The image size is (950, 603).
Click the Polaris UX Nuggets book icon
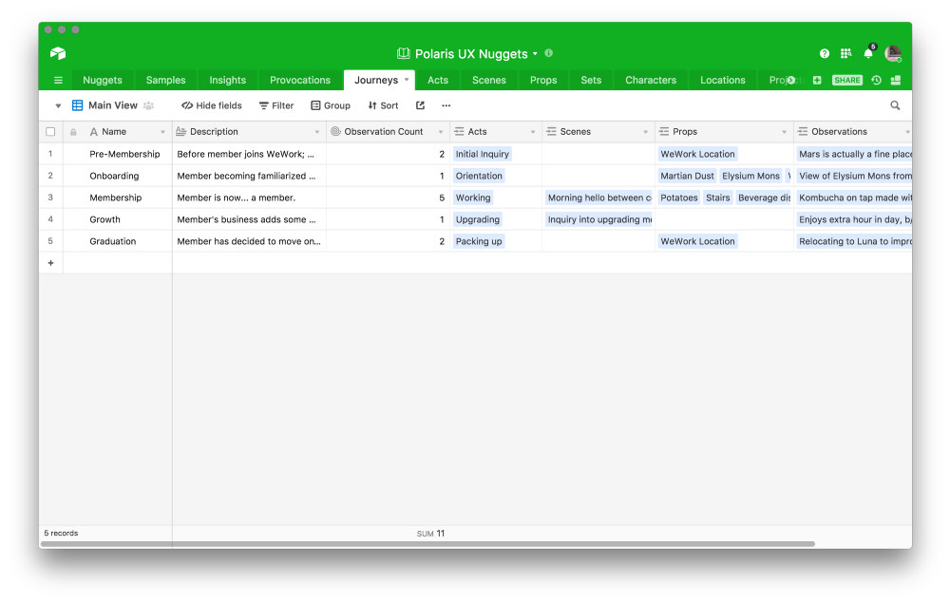click(x=403, y=53)
